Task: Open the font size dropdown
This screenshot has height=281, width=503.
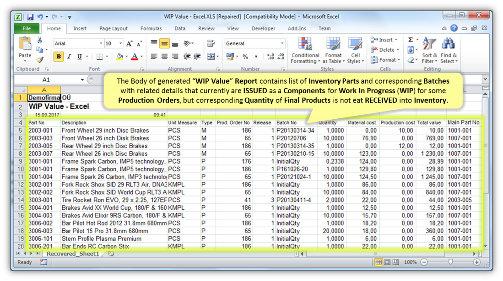Action: [121, 43]
